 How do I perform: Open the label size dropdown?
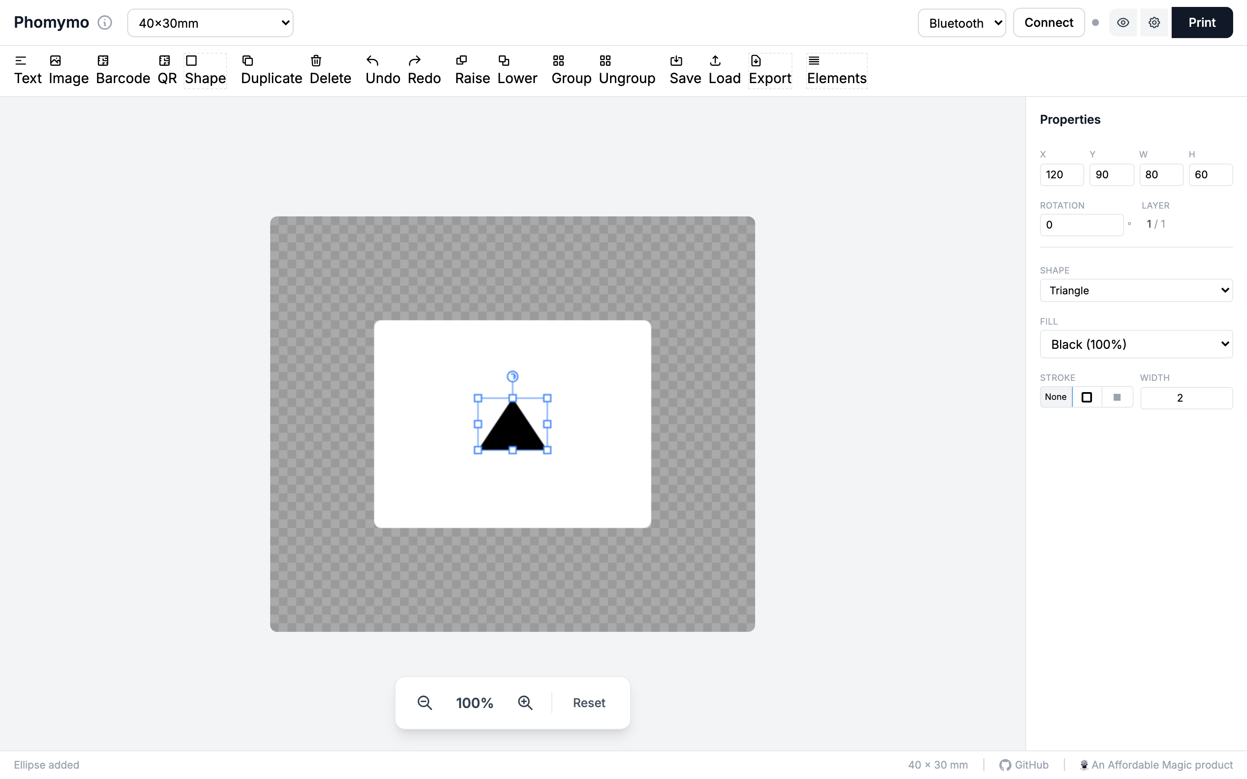210,23
